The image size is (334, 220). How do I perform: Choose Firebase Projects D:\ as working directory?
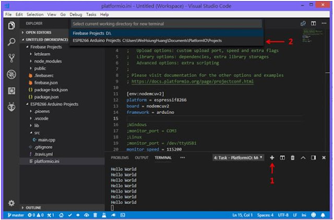[166, 33]
